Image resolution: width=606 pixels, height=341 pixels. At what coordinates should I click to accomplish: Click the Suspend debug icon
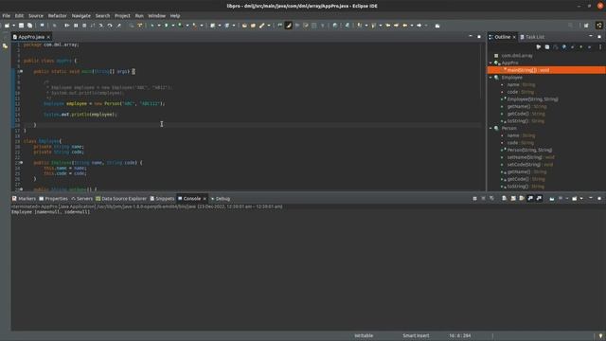coord(76,26)
